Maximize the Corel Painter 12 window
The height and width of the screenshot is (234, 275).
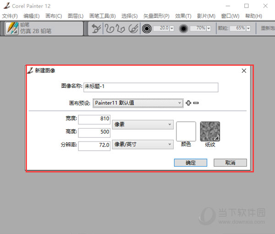(x=246, y=6)
